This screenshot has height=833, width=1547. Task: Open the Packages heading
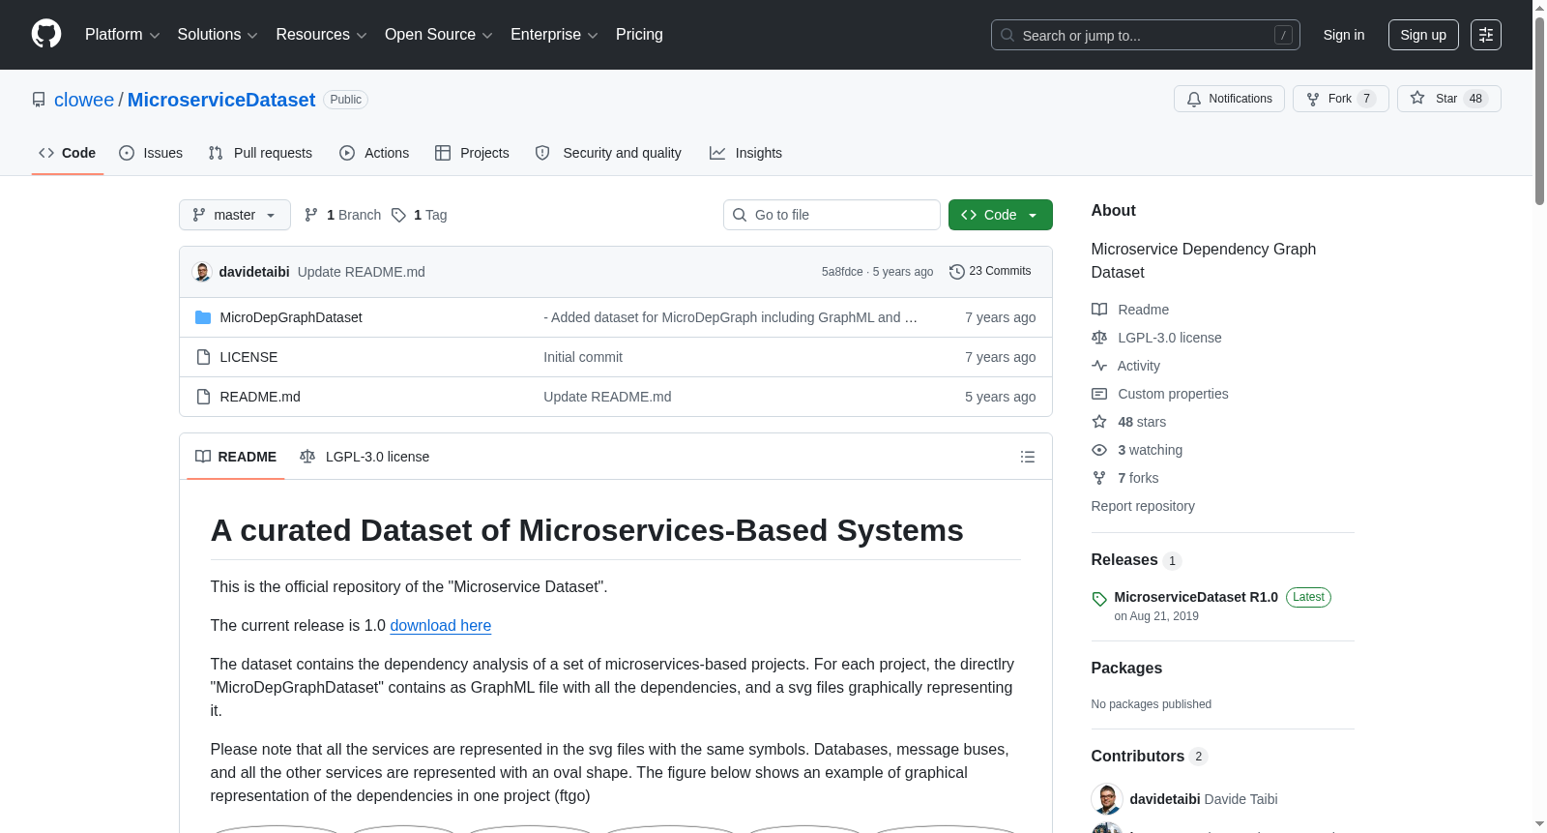point(1126,669)
